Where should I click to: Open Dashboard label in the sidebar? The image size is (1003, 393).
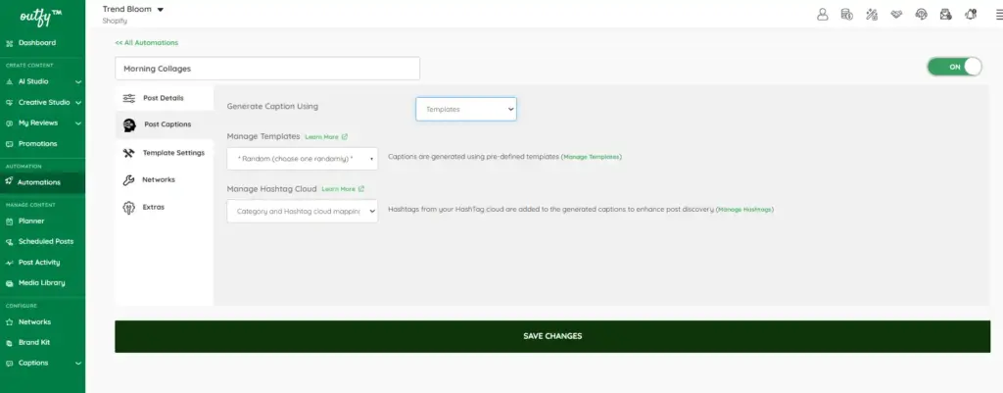37,43
